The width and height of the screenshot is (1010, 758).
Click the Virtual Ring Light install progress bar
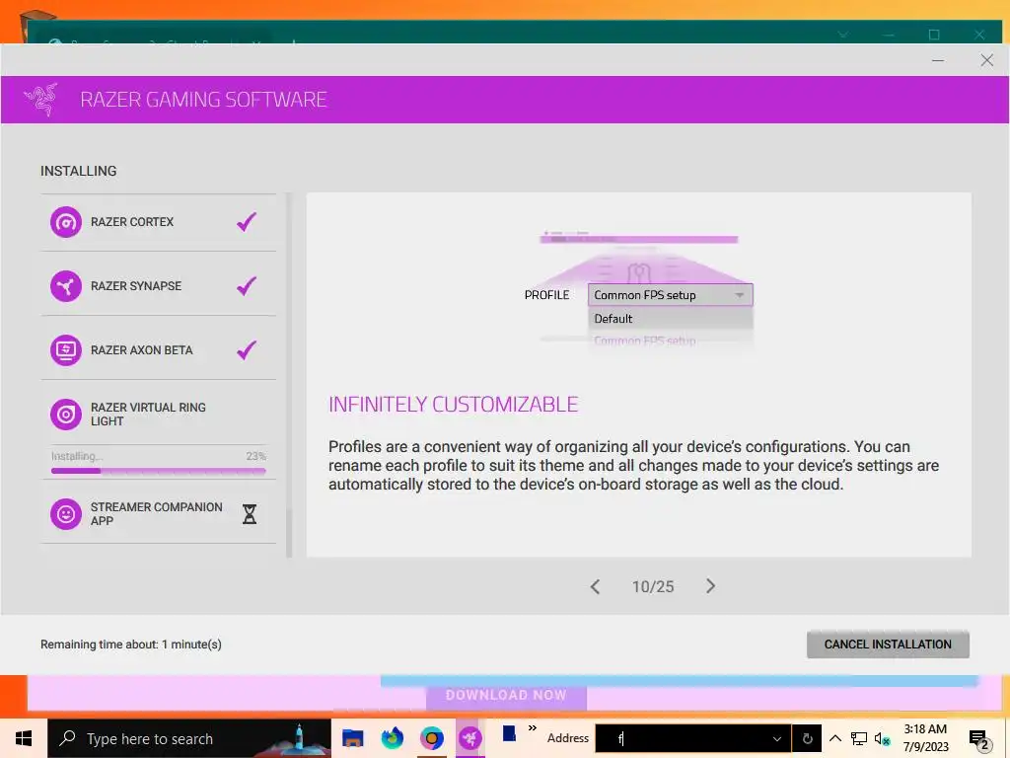click(159, 471)
